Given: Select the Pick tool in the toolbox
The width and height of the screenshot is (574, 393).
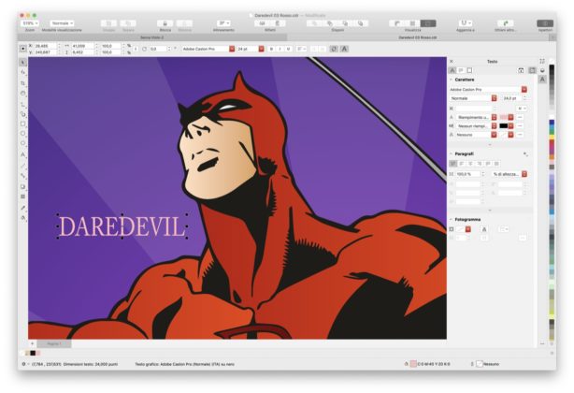Looking at the screenshot, I should (x=23, y=63).
